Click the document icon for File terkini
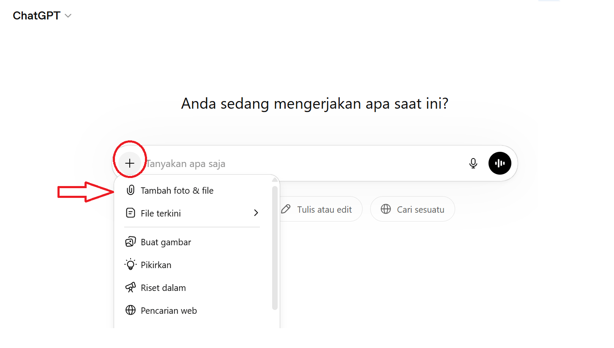 [x=131, y=213]
